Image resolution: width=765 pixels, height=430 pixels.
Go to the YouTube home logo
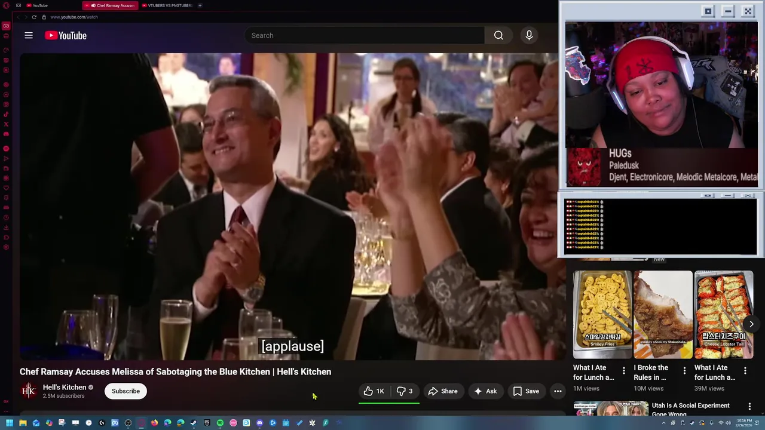tap(66, 35)
